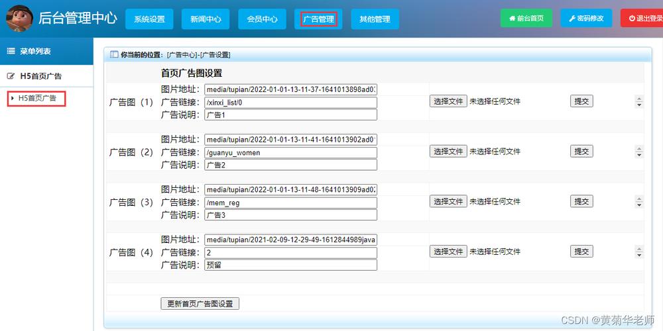Click the menu list hamburger icon
Viewport: 663px width, 331px height.
click(11, 51)
